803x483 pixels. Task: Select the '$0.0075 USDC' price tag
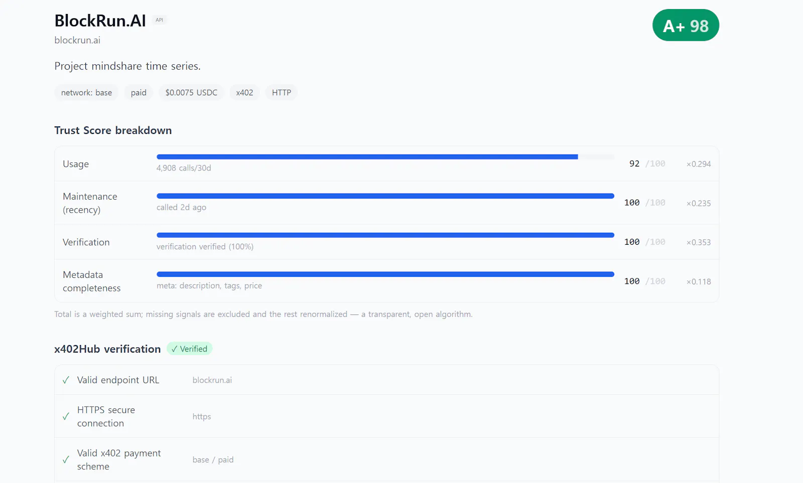[x=191, y=93]
